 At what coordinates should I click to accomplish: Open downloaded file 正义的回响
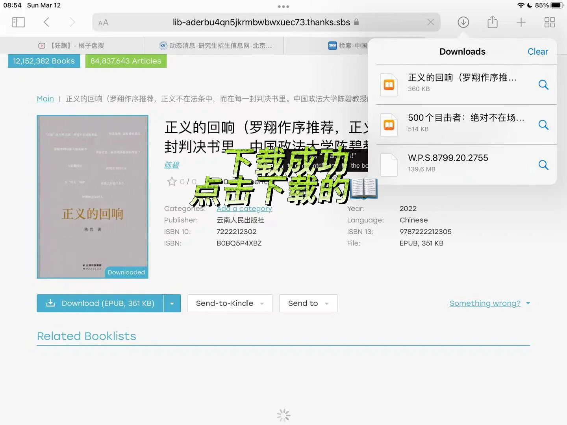click(x=466, y=85)
